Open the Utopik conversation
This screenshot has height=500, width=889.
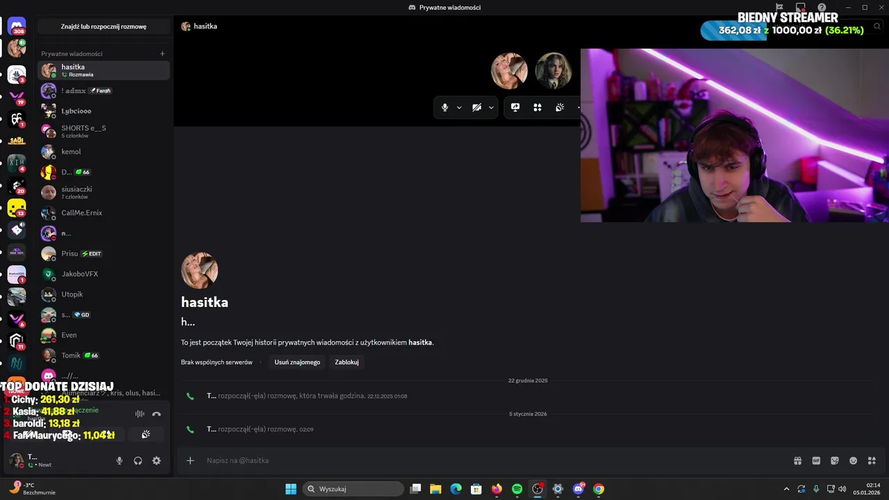pos(103,294)
